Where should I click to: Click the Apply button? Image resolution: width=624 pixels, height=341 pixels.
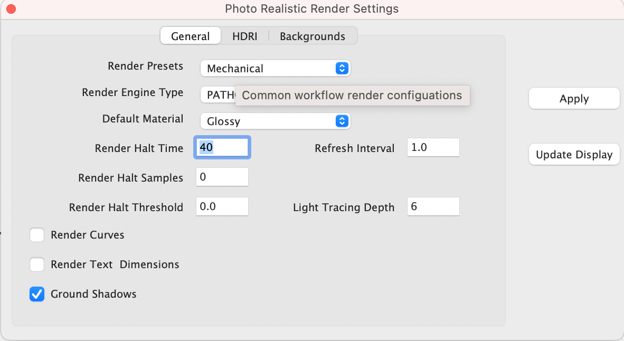(x=574, y=98)
